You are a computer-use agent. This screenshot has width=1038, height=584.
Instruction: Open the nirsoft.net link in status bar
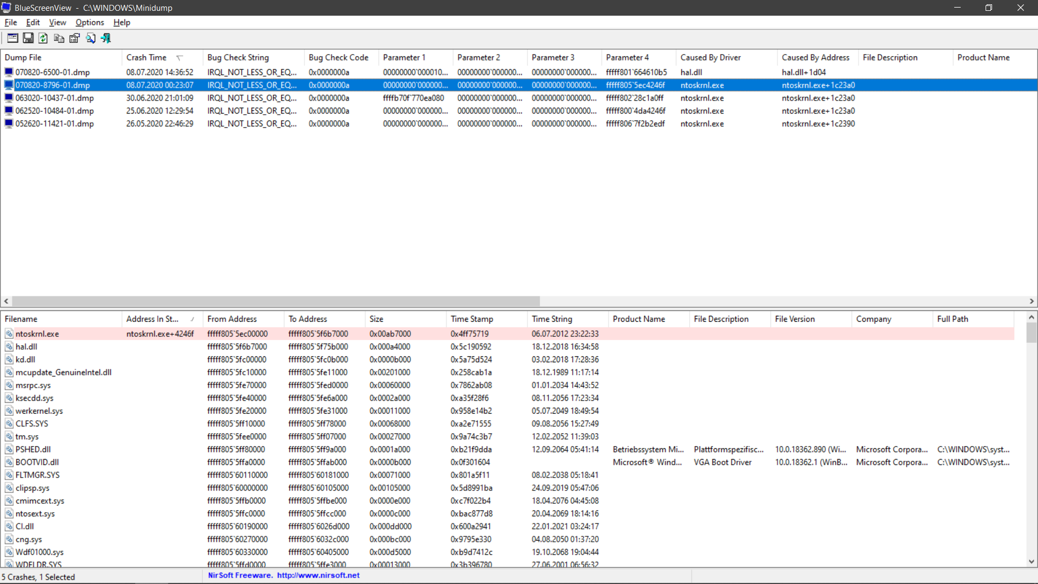[x=318, y=575]
